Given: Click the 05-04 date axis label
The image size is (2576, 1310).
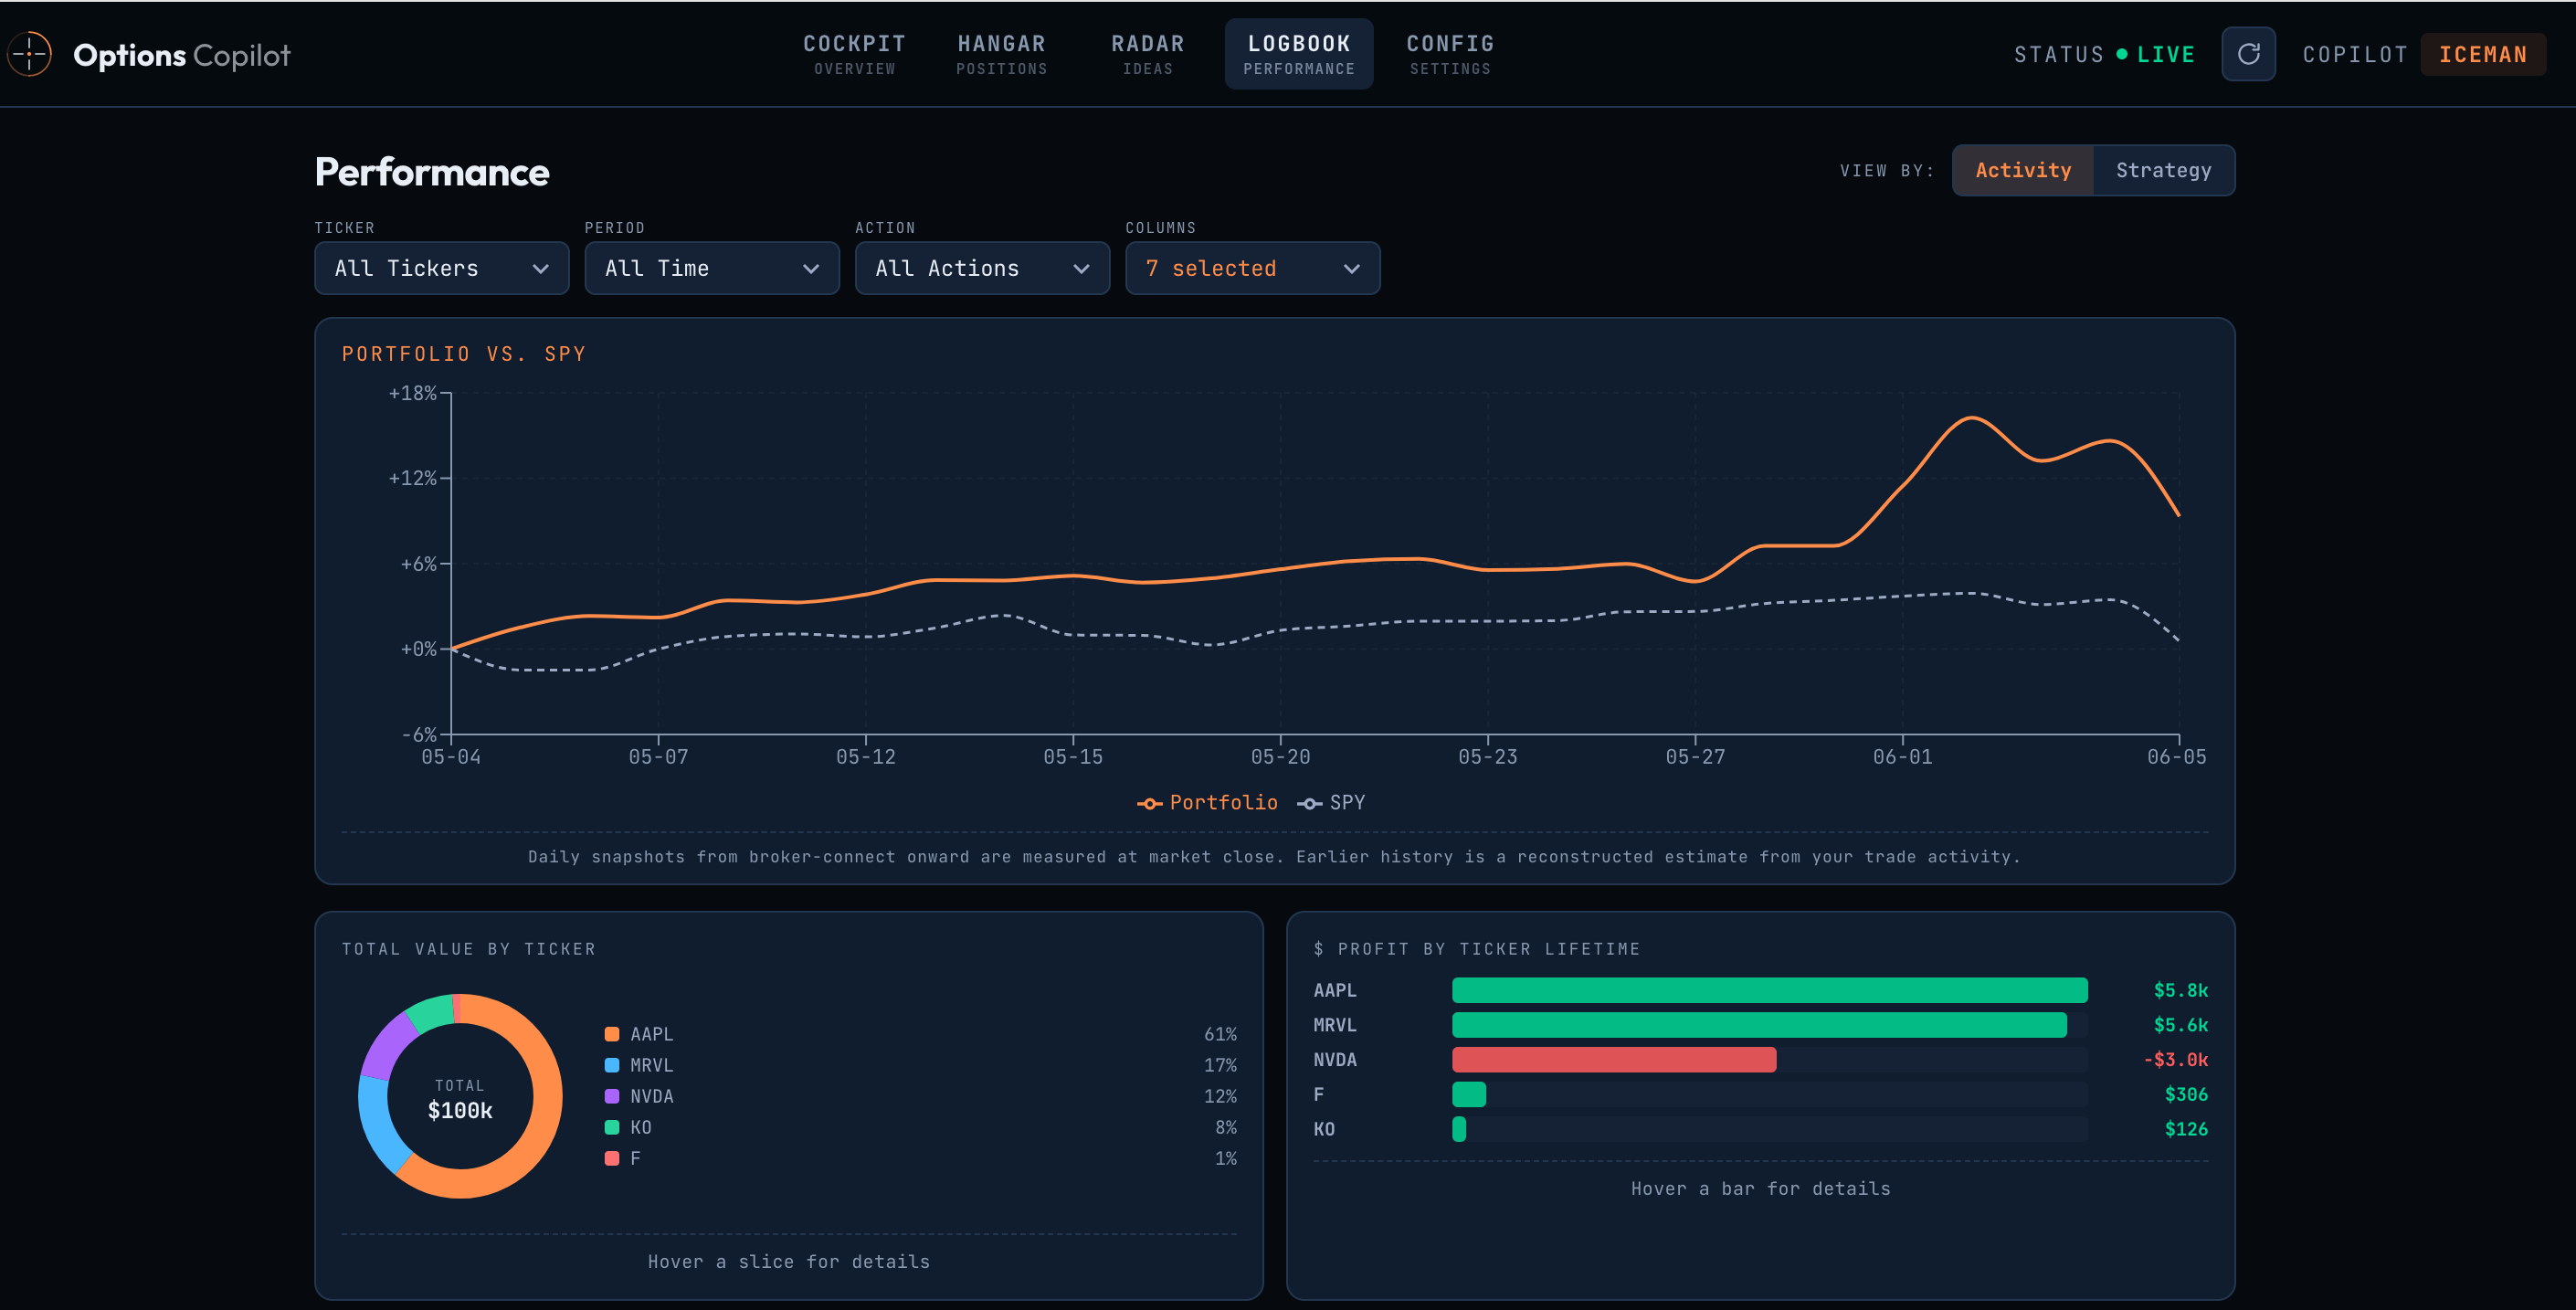Looking at the screenshot, I should pyautogui.click(x=451, y=757).
